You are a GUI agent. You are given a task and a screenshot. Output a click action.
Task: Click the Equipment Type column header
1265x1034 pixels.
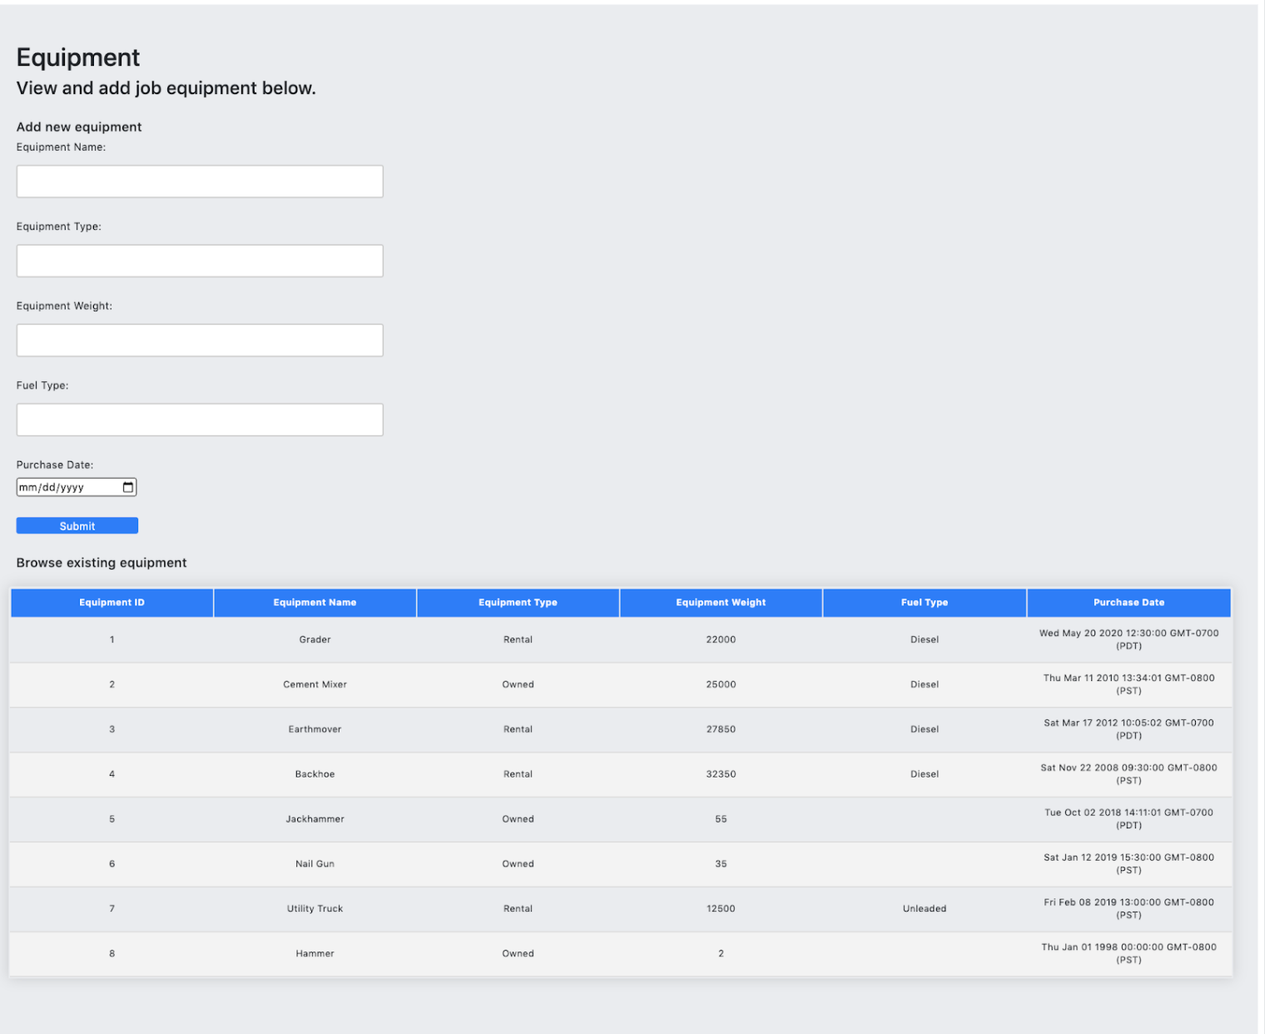tap(518, 602)
